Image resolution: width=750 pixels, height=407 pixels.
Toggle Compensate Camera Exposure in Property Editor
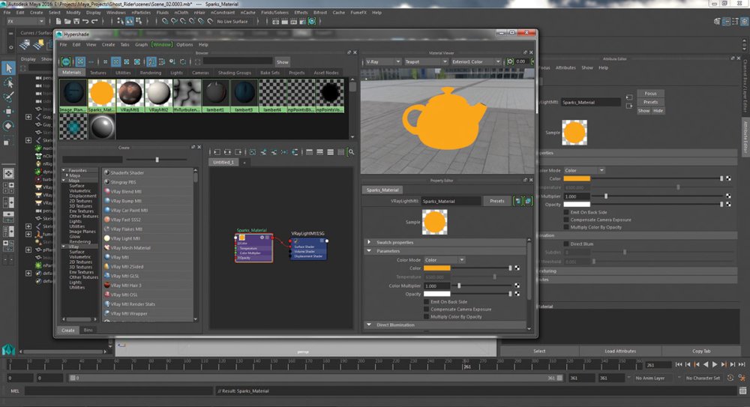point(426,310)
